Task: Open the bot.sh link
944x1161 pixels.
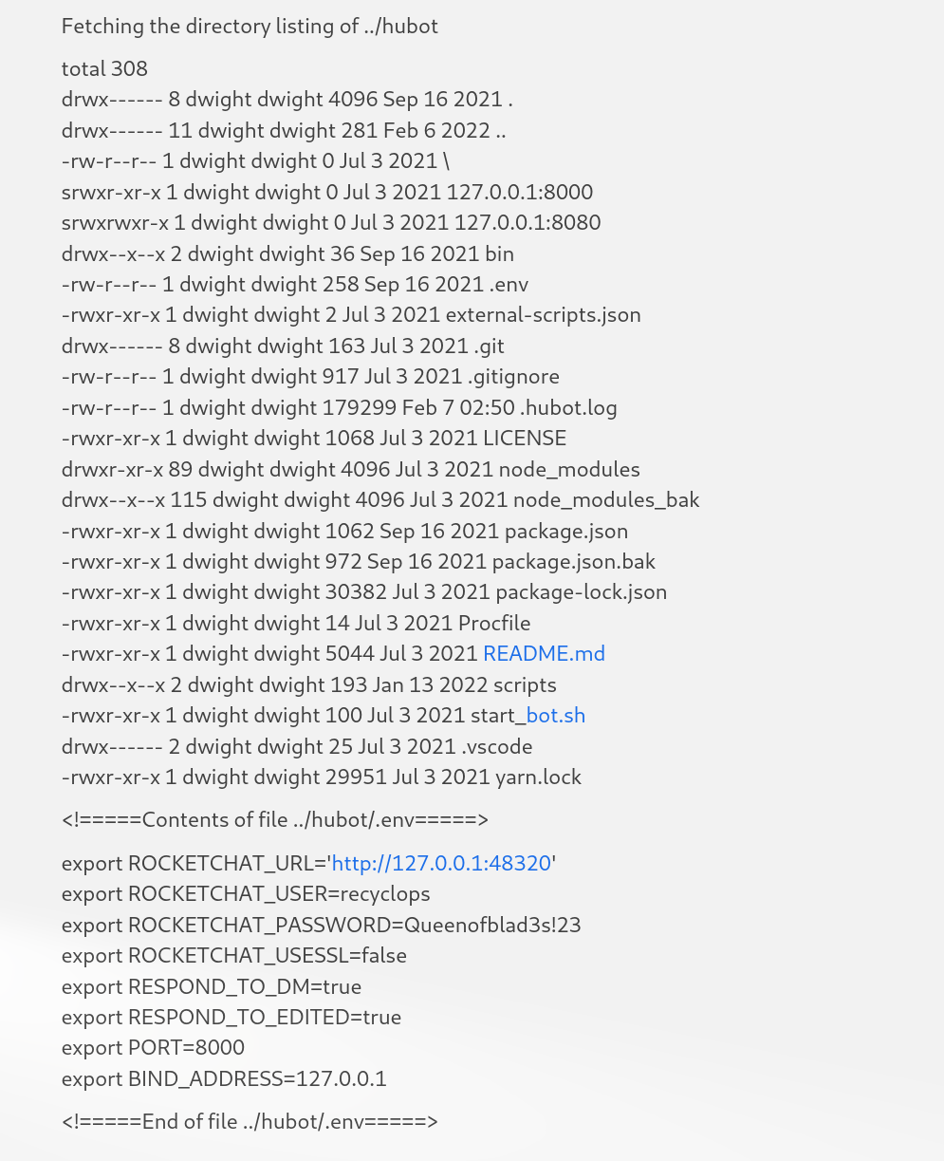Action: (x=556, y=715)
